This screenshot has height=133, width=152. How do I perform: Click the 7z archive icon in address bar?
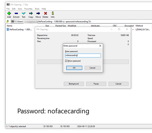click(13, 21)
